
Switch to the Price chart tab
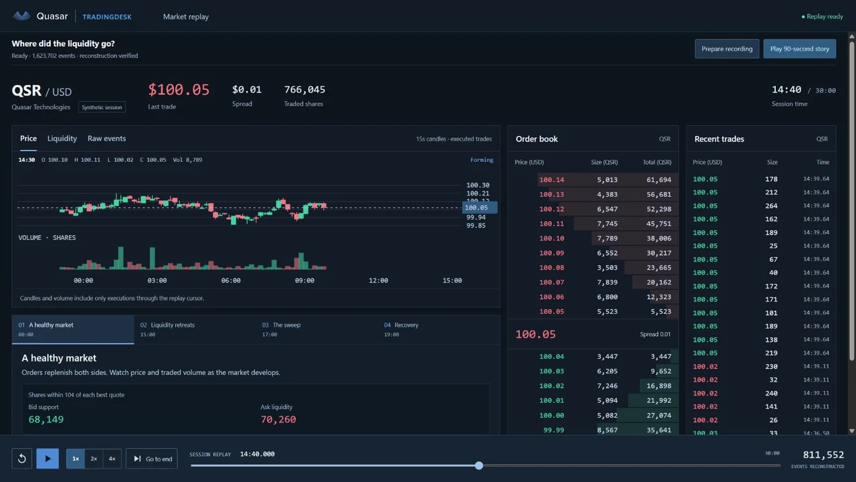(x=28, y=139)
